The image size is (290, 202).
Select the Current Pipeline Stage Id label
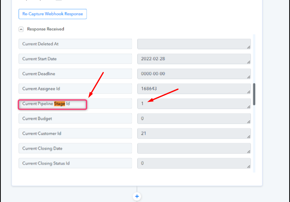click(x=53, y=104)
